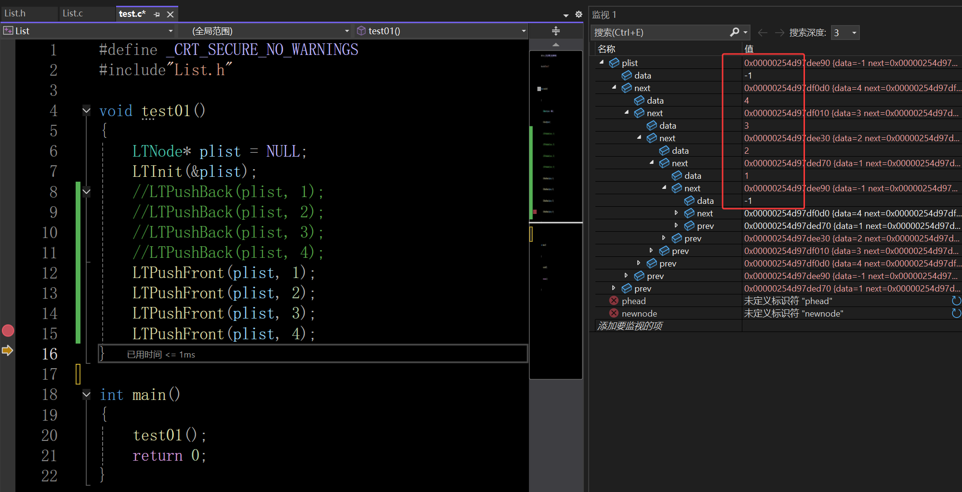Pin the test.c* tab
This screenshot has height=492, width=962.
[157, 14]
